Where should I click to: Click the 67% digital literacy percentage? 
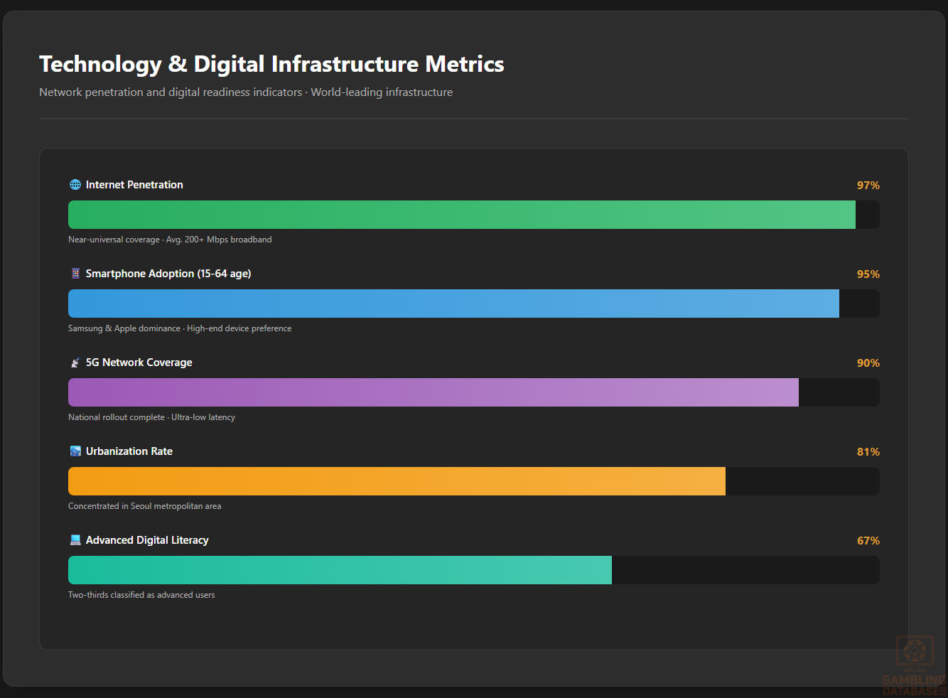(x=868, y=541)
